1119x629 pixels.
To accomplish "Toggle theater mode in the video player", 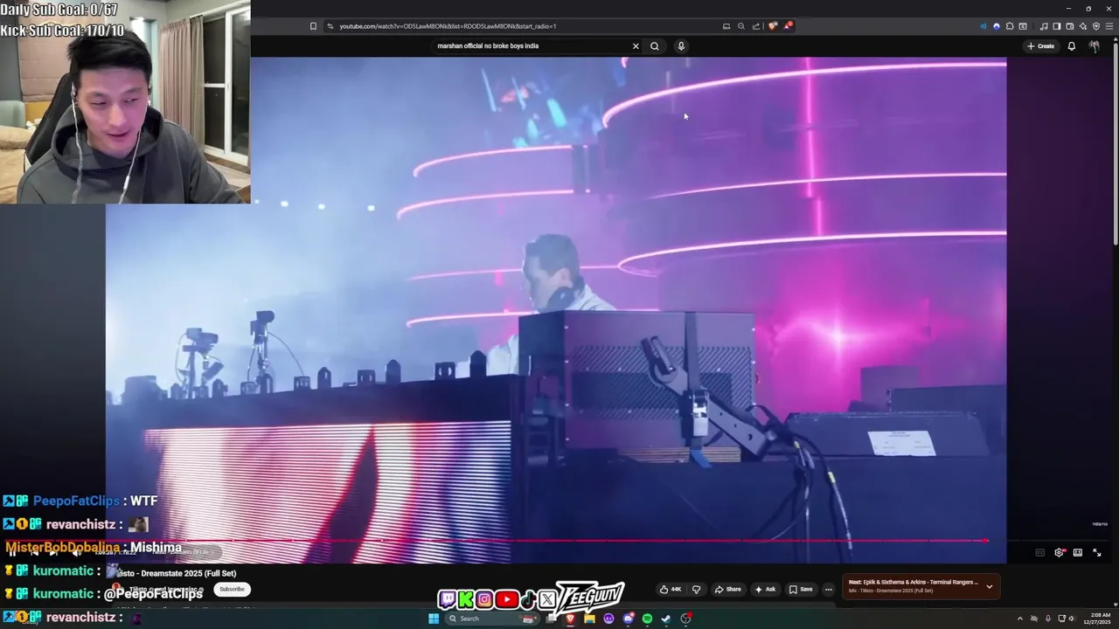I will point(1078,552).
